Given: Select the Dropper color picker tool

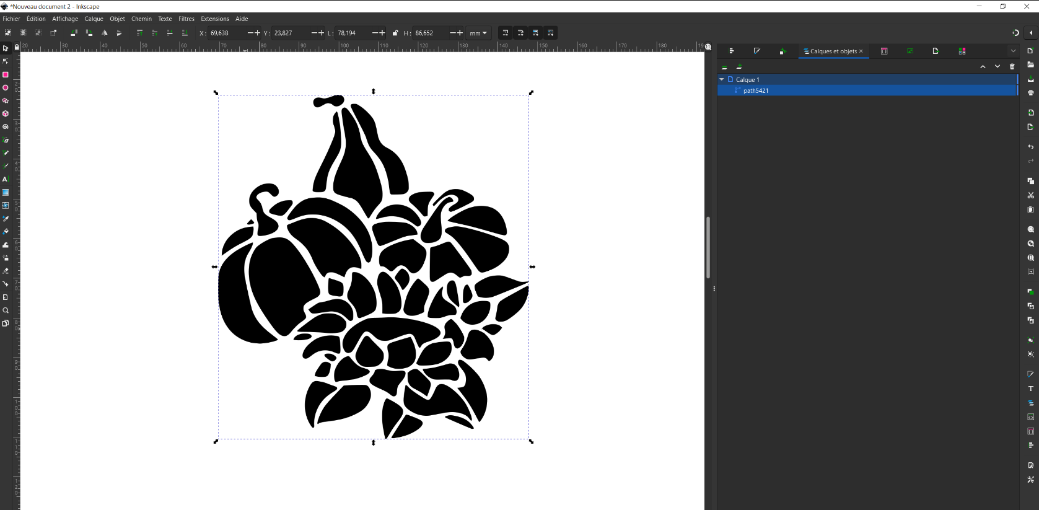Looking at the screenshot, I should pyautogui.click(x=6, y=219).
